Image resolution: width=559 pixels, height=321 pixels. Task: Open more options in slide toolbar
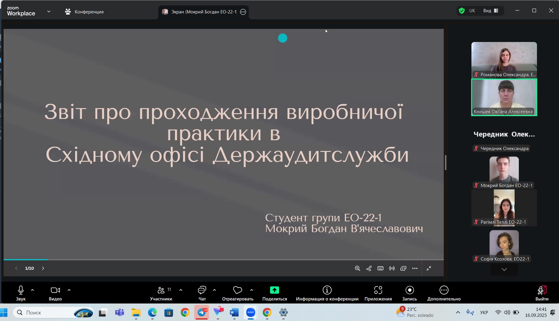415,268
